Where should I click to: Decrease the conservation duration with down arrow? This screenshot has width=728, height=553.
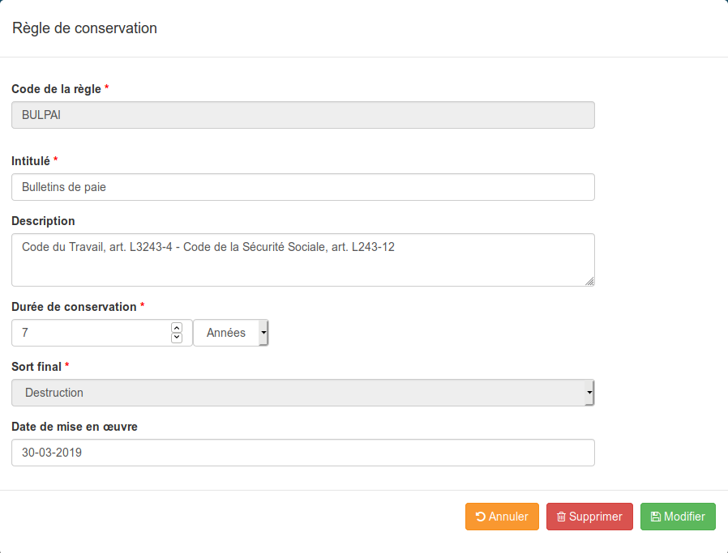point(177,338)
